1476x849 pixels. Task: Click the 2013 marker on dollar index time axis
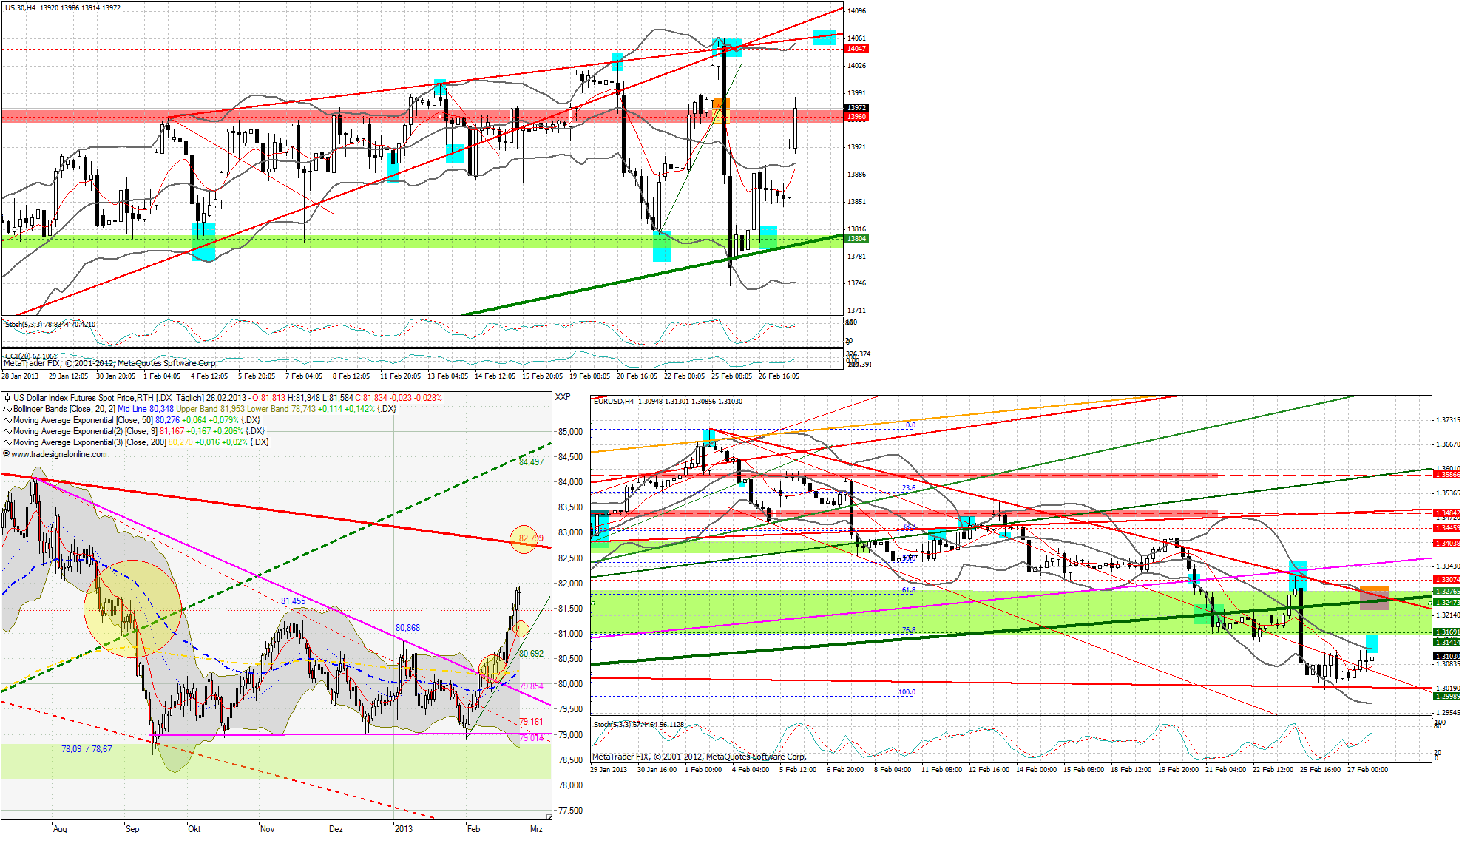pos(403,828)
